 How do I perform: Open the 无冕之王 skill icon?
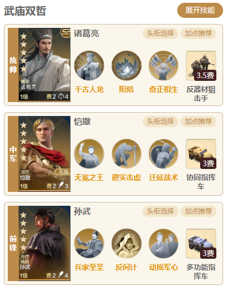click(x=89, y=154)
